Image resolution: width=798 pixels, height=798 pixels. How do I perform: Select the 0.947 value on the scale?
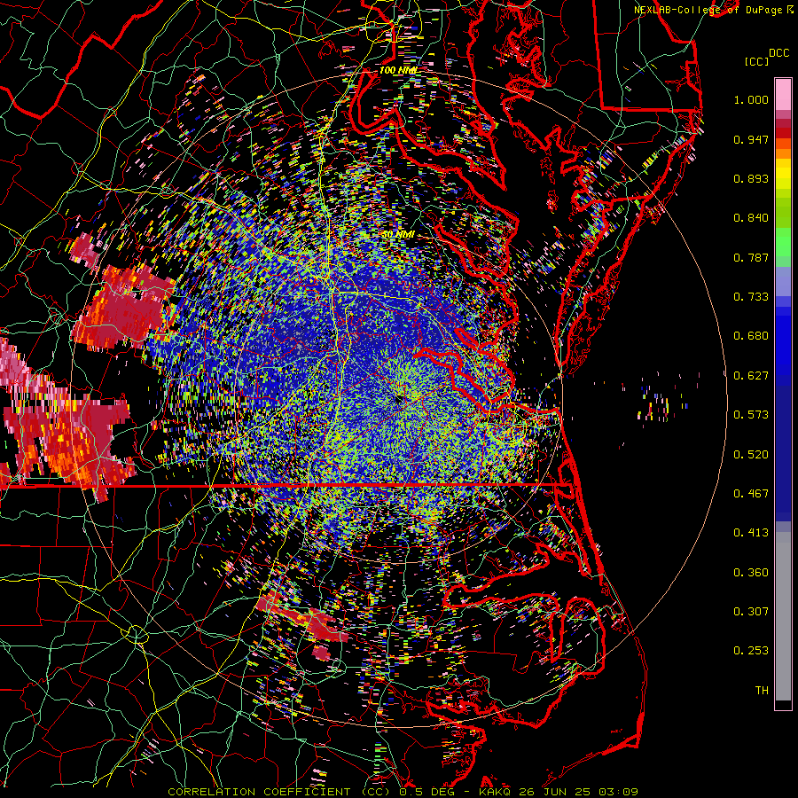click(751, 139)
